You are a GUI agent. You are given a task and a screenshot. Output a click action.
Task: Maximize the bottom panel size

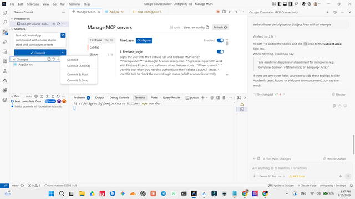tap(239, 97)
